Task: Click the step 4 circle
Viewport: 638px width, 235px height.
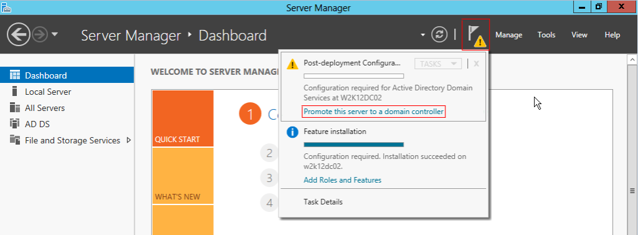Action: [x=269, y=203]
